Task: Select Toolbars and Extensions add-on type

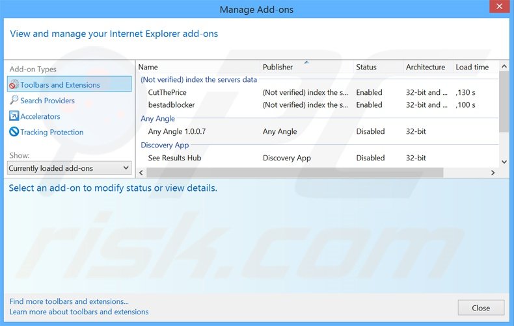Action: point(69,84)
